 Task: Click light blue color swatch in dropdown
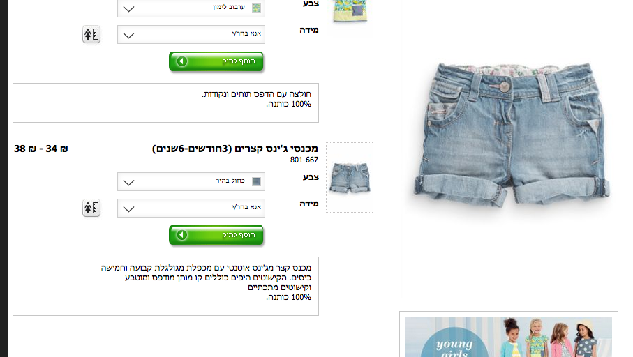coord(256,181)
